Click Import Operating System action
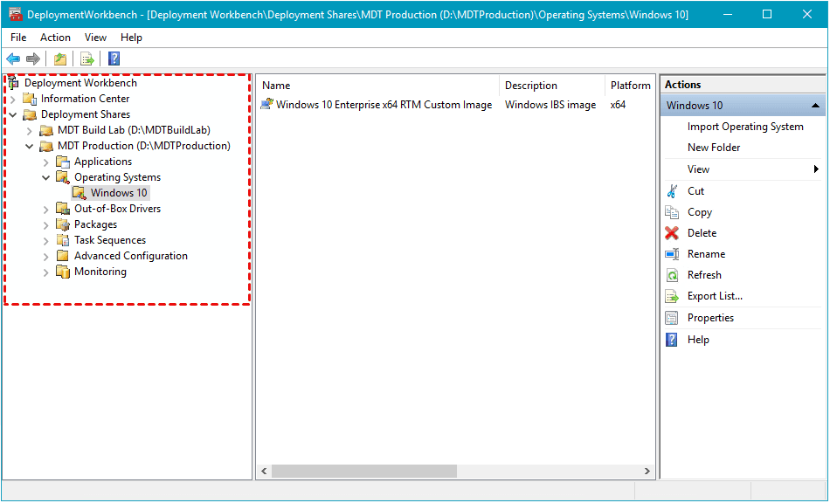 (745, 127)
